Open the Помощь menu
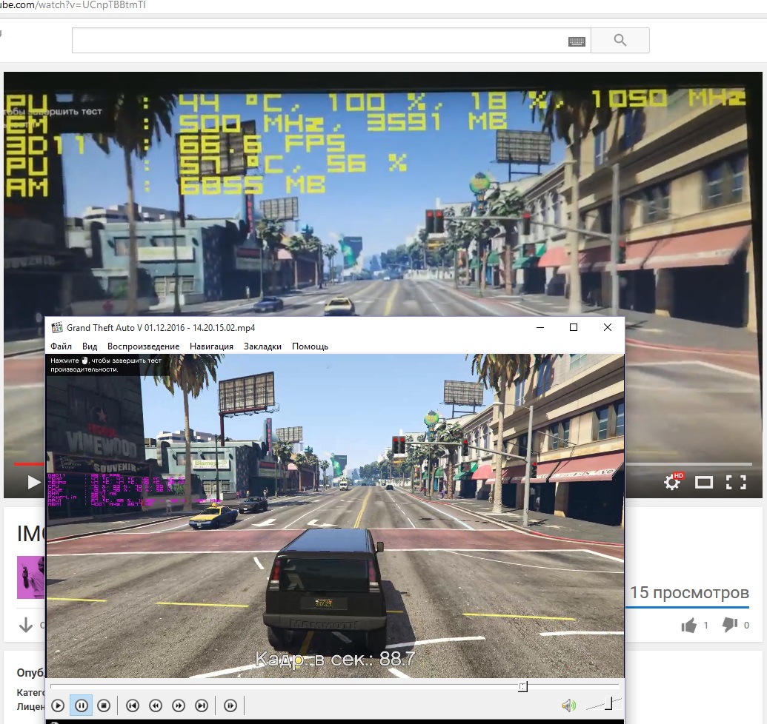Viewport: 767px width, 724px height. click(310, 346)
